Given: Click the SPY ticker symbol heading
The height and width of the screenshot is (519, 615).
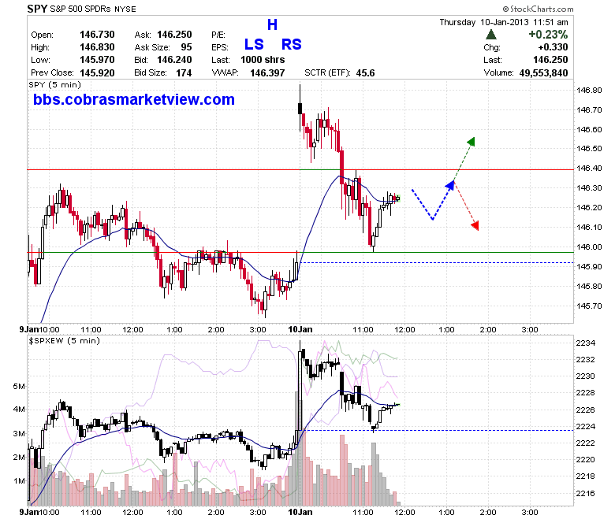Looking at the screenshot, I should pos(37,9).
